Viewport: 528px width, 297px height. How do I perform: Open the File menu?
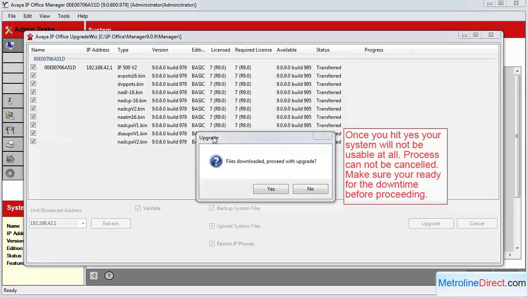click(12, 16)
